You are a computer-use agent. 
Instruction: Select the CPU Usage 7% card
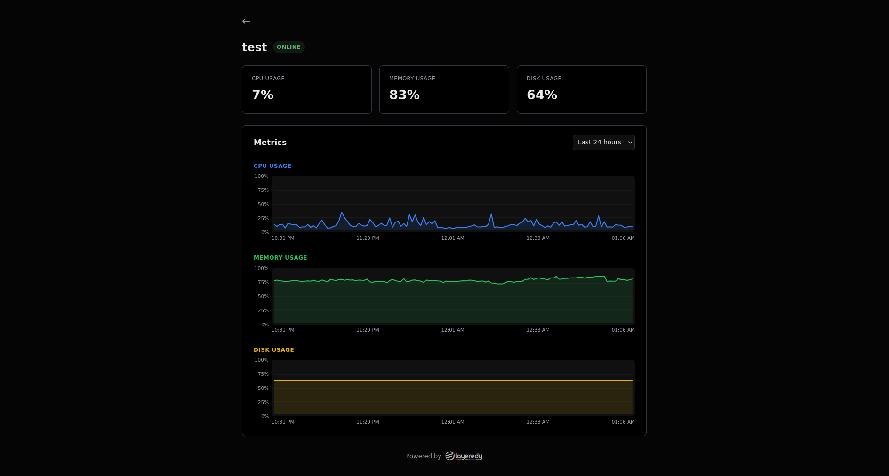tap(307, 89)
